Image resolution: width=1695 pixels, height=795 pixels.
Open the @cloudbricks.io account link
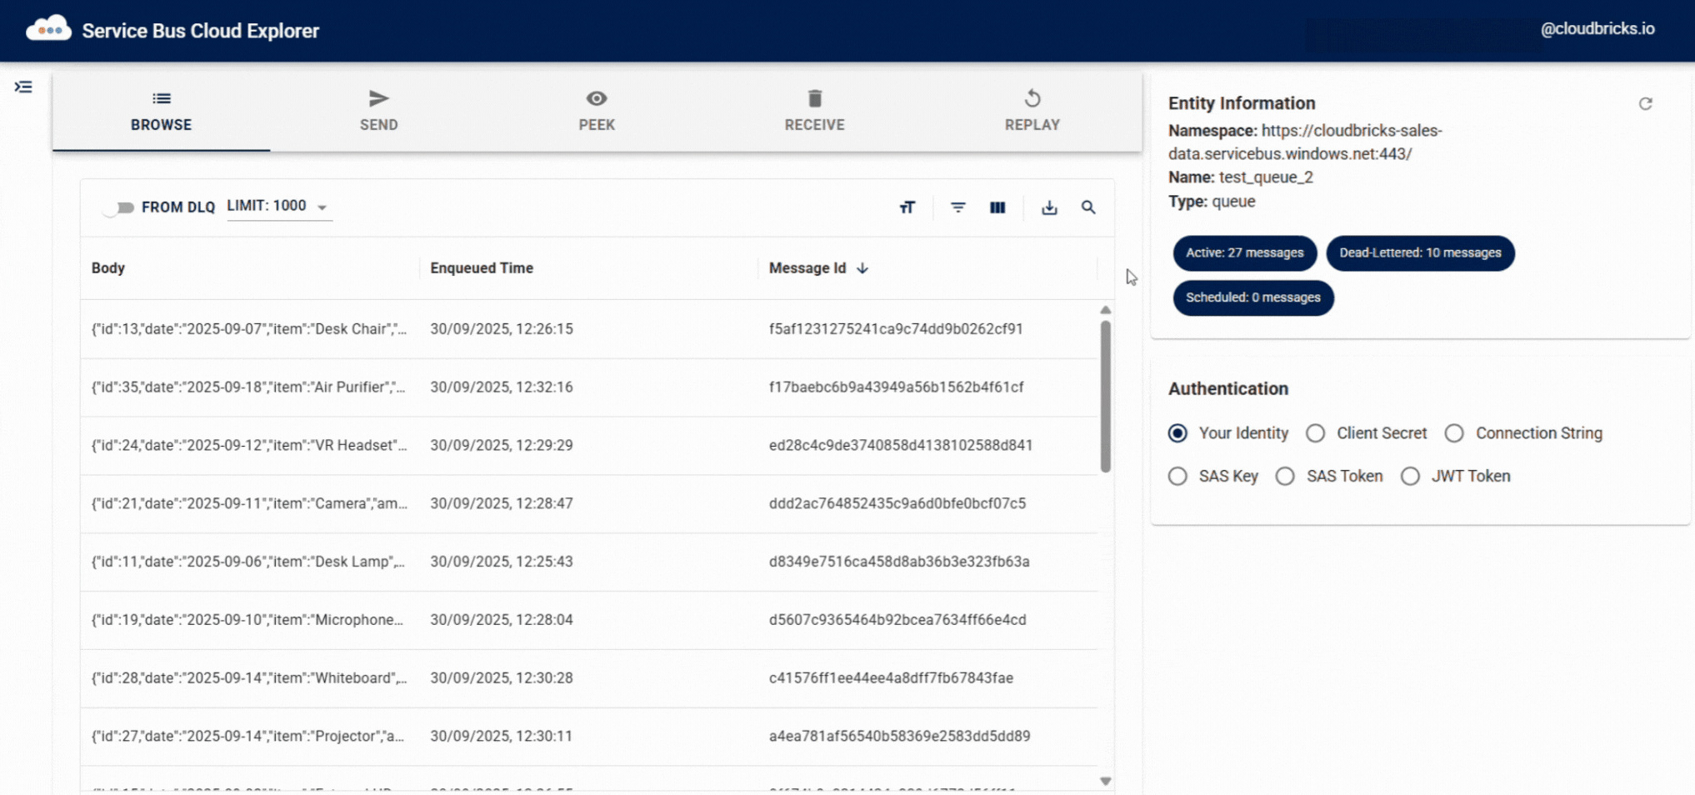click(x=1597, y=28)
